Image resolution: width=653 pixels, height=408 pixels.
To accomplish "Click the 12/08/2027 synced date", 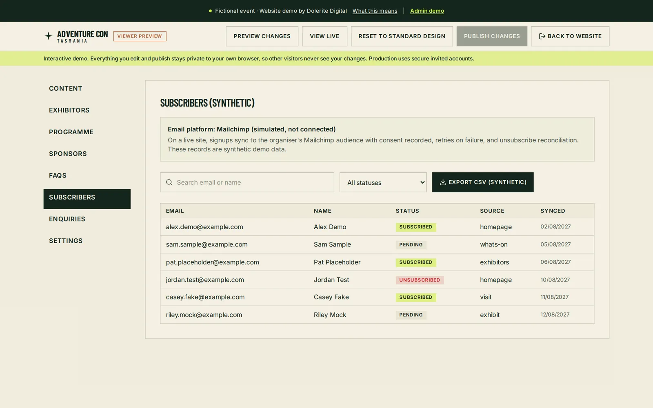I will pos(555,315).
